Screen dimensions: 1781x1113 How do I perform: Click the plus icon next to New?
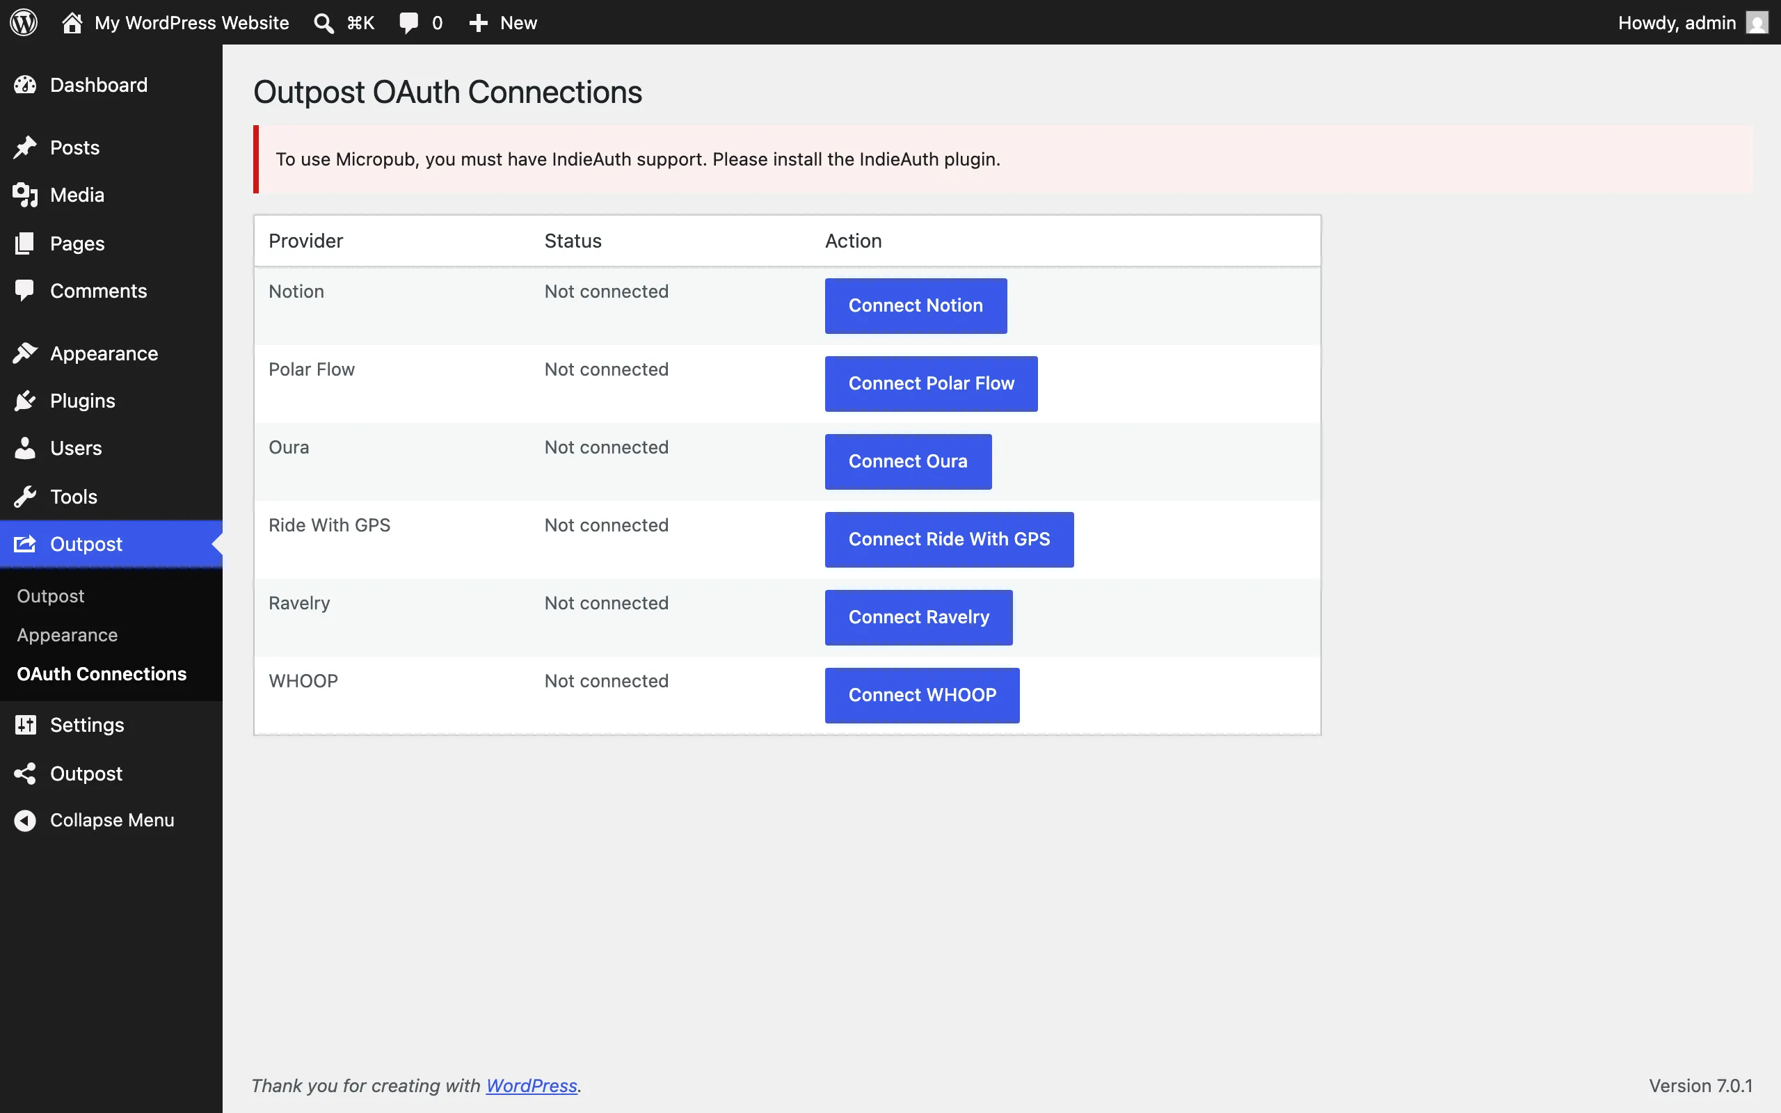click(x=479, y=23)
